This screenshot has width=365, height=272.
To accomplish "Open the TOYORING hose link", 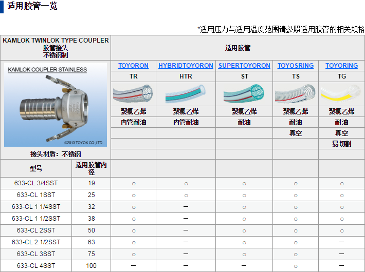I will (341, 66).
